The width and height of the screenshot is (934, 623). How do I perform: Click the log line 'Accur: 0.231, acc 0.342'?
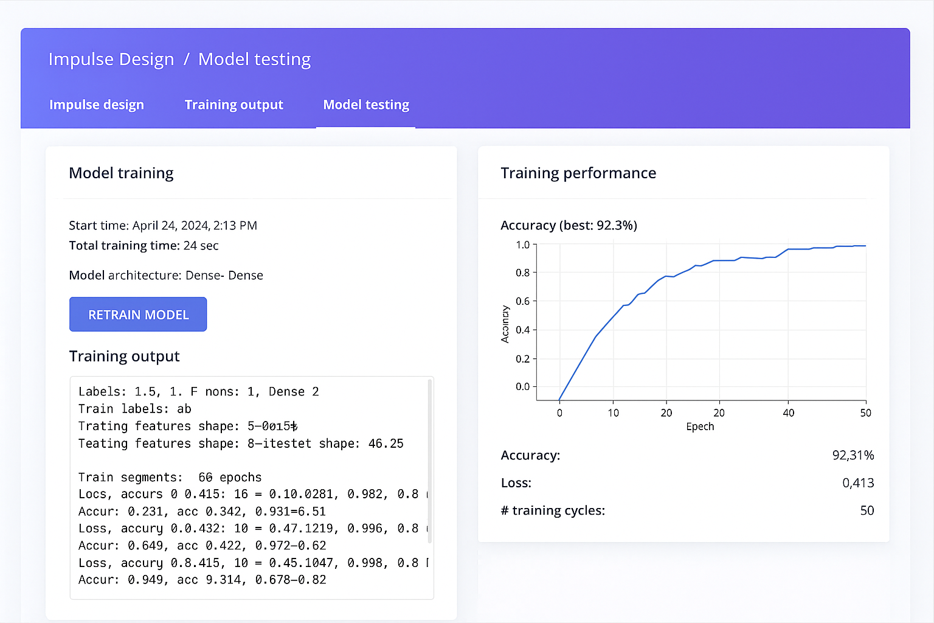[x=202, y=512]
